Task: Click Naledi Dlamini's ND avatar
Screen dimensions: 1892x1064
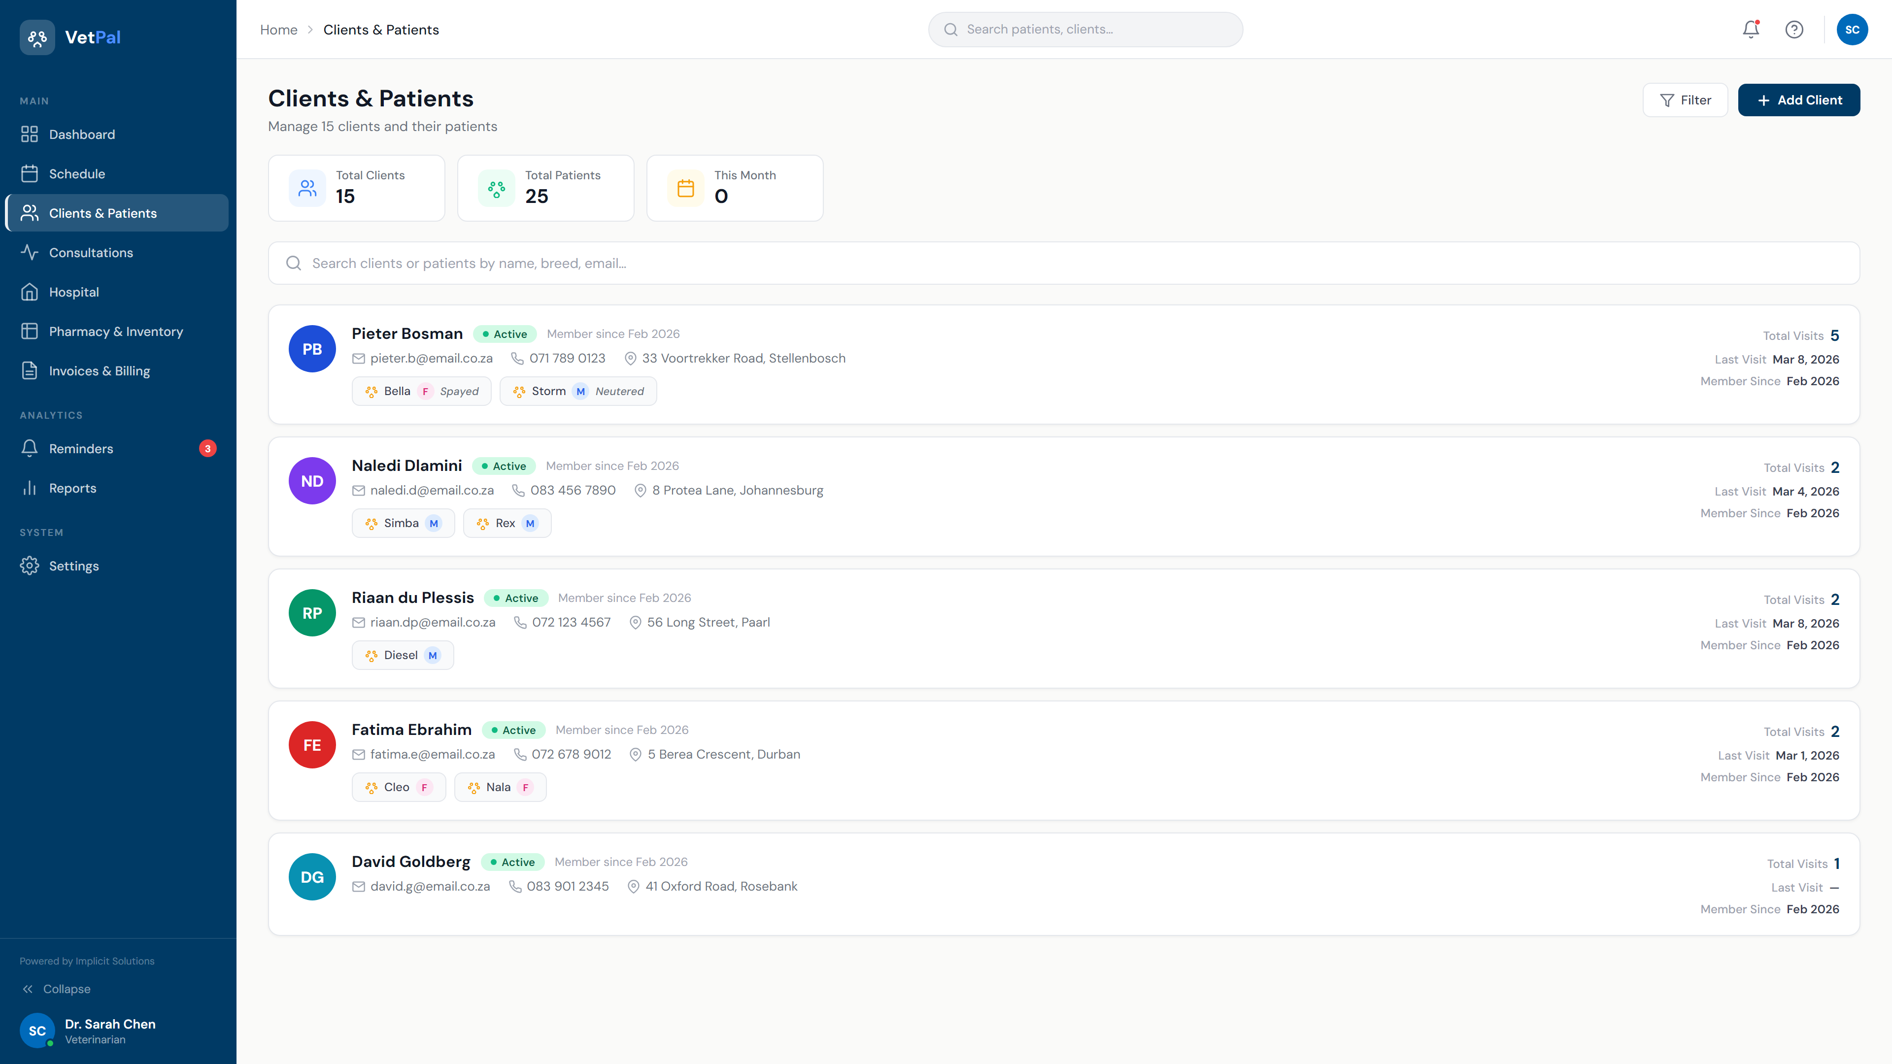Action: (x=312, y=481)
